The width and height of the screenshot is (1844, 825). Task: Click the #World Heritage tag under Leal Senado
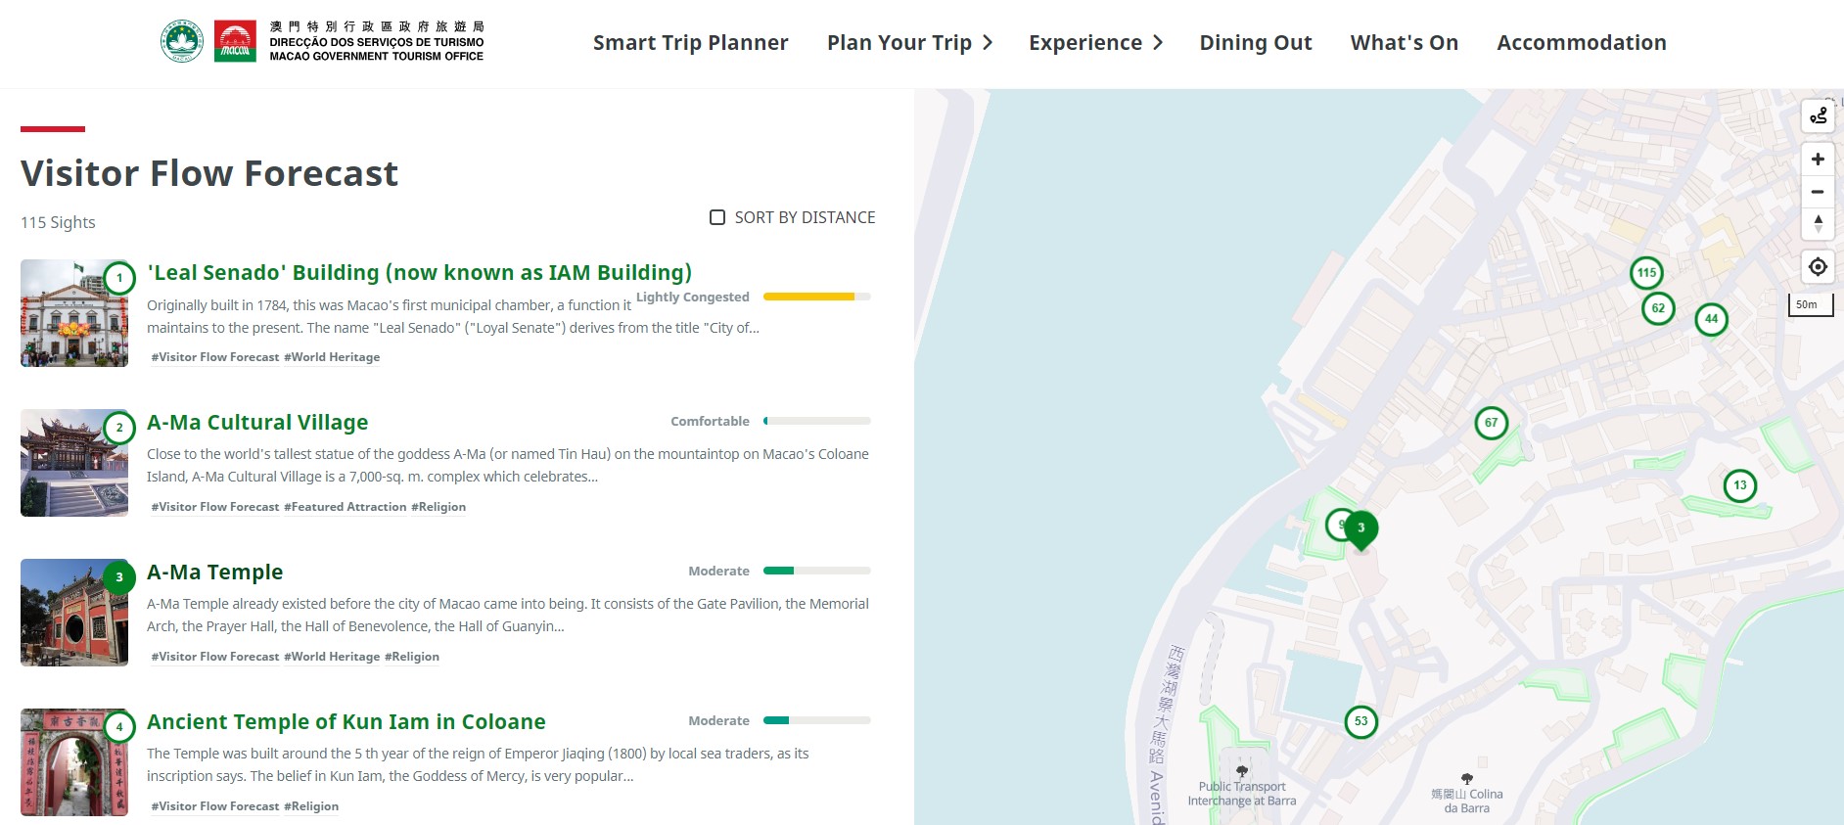coord(332,357)
